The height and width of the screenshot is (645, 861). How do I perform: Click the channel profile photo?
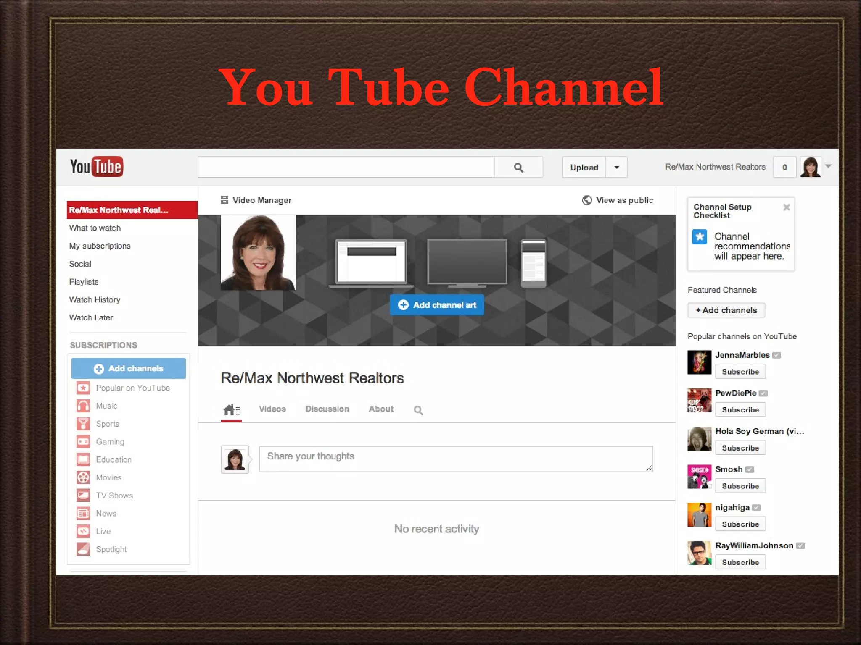(258, 253)
